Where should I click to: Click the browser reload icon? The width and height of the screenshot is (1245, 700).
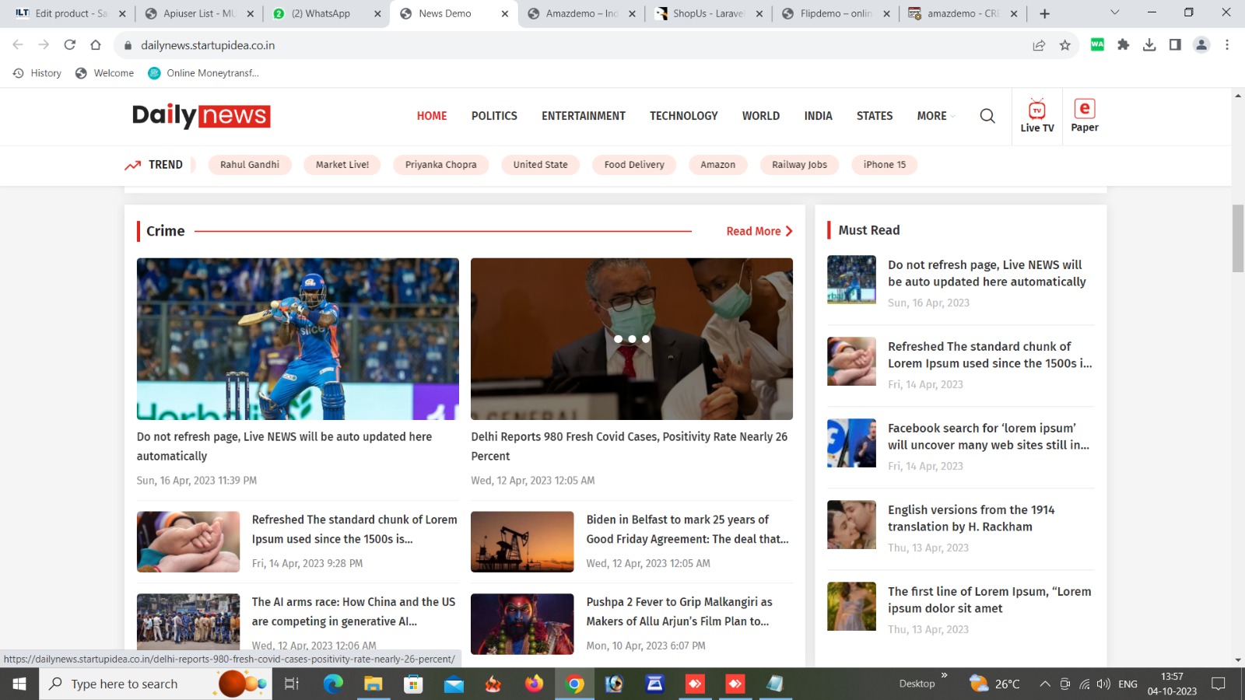click(x=70, y=45)
